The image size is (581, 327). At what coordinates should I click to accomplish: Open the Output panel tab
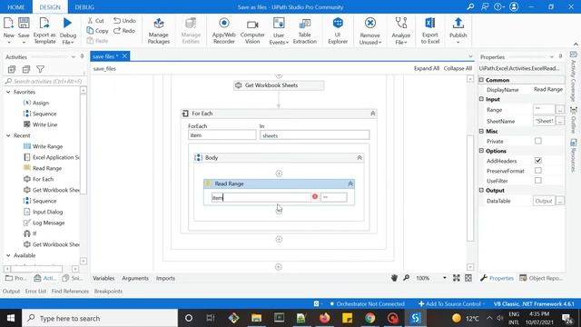[11, 292]
